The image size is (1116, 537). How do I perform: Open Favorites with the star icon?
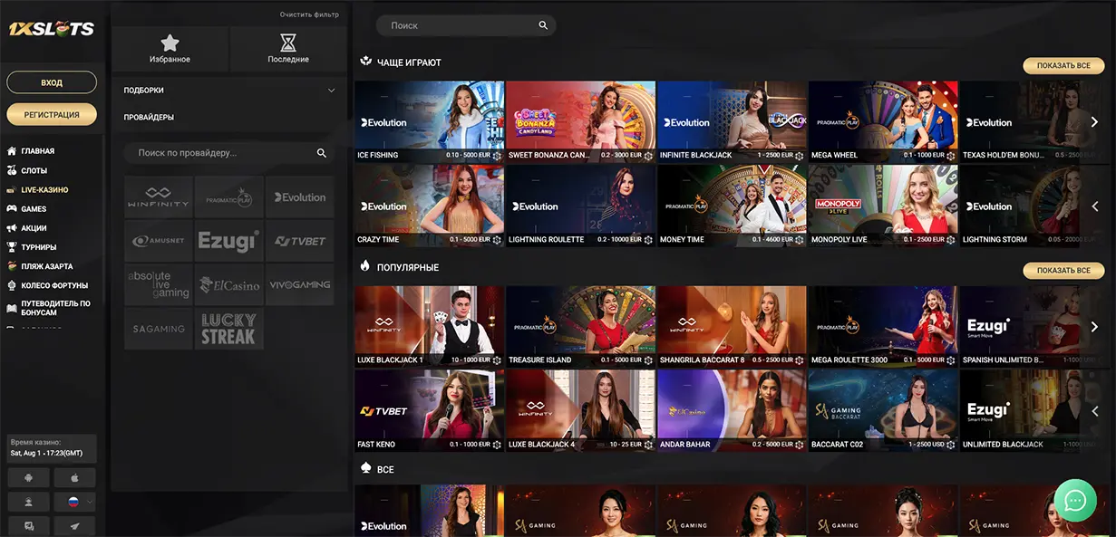tap(170, 49)
